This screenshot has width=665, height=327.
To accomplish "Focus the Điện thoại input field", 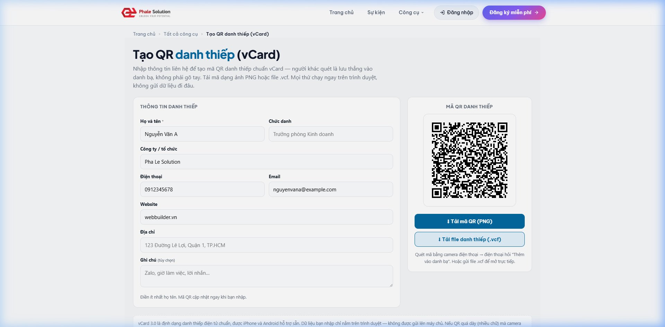I will 202,189.
